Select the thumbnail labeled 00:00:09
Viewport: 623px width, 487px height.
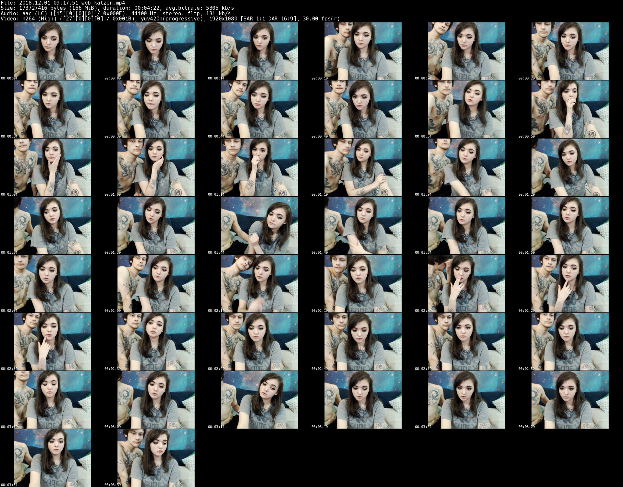156,51
